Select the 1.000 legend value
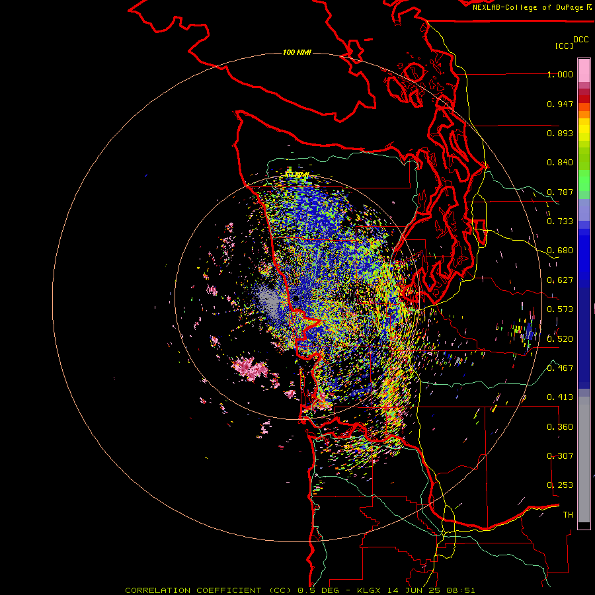This screenshot has height=595, width=595. tap(560, 74)
